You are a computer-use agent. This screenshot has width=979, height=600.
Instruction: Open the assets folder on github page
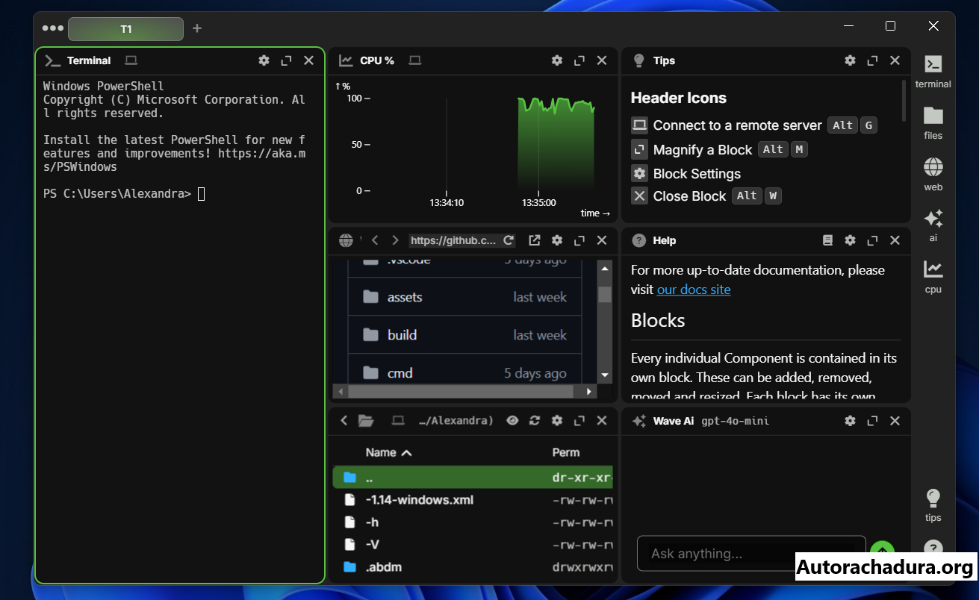click(405, 297)
